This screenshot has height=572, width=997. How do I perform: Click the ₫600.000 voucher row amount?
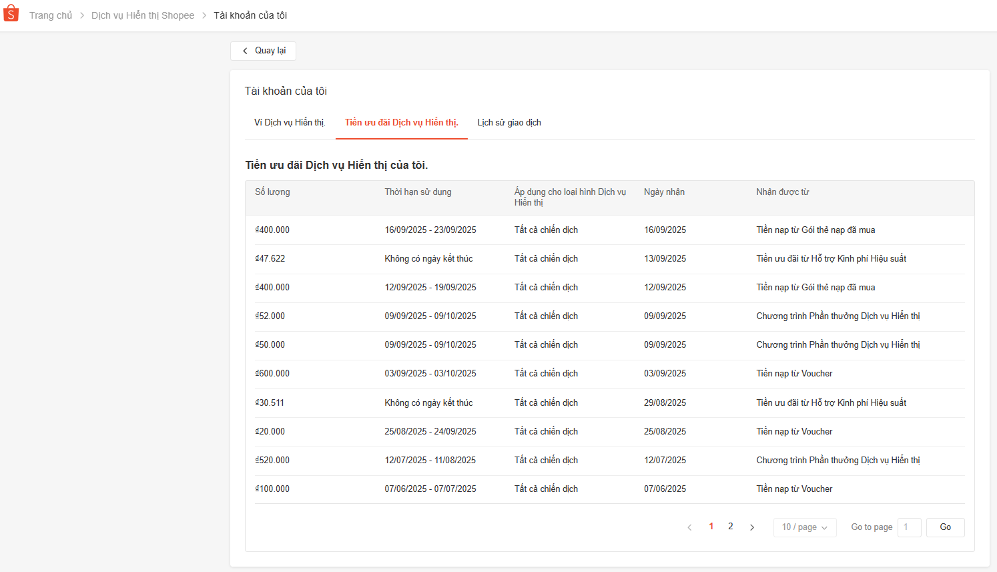click(x=272, y=374)
